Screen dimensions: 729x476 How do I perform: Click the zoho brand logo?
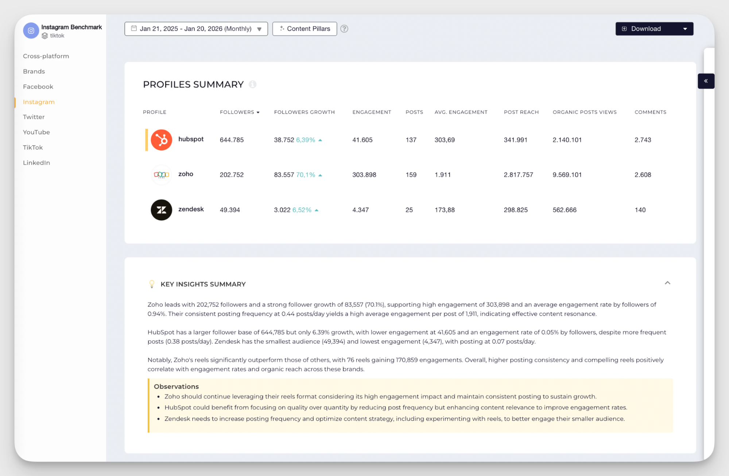pyautogui.click(x=161, y=175)
